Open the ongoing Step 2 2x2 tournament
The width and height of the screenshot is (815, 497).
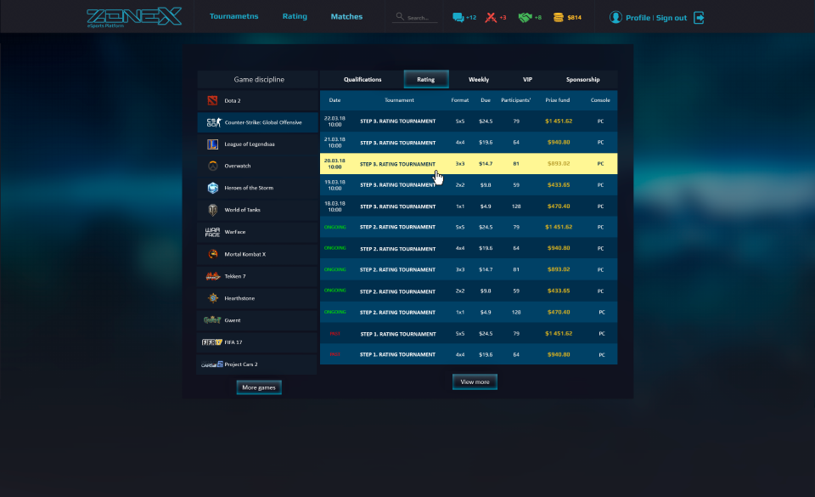(469, 291)
